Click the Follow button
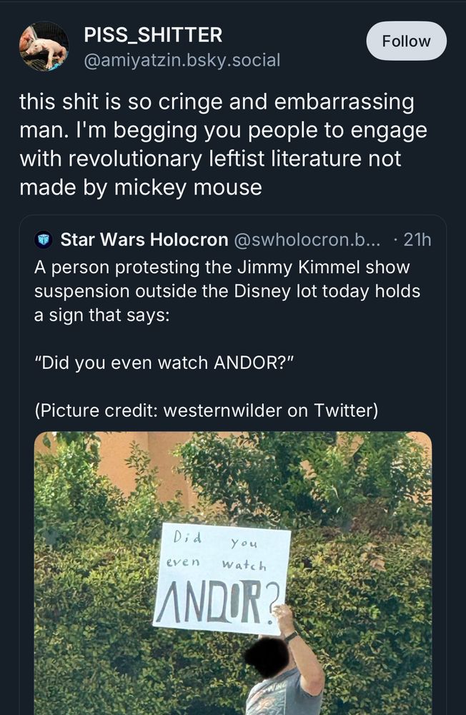The height and width of the screenshot is (715, 466). pos(406,41)
